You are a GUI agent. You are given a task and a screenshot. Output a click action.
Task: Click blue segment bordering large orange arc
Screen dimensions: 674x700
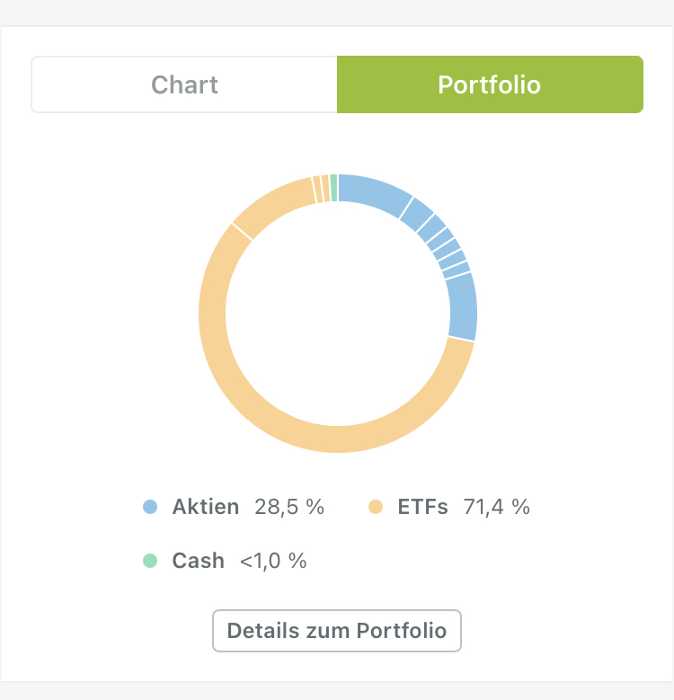pyautogui.click(x=462, y=307)
